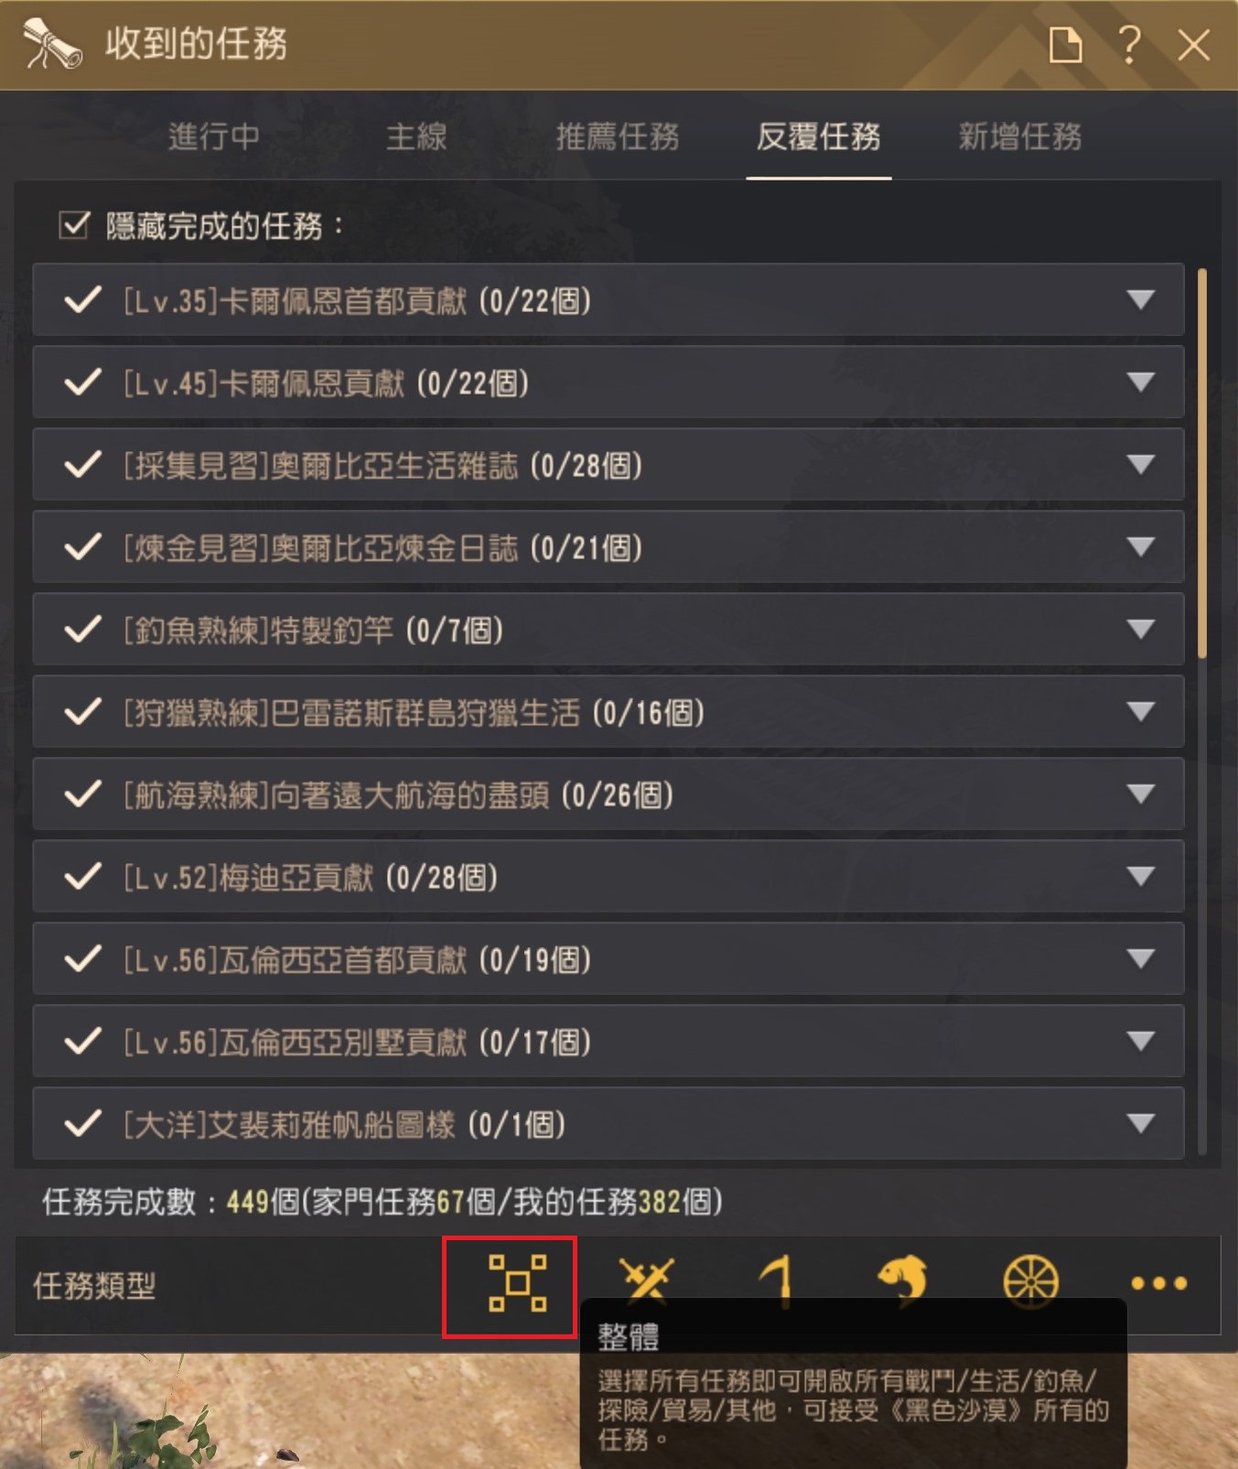The image size is (1238, 1469).
Task: Open the question mark help icon
Action: coord(1129,44)
